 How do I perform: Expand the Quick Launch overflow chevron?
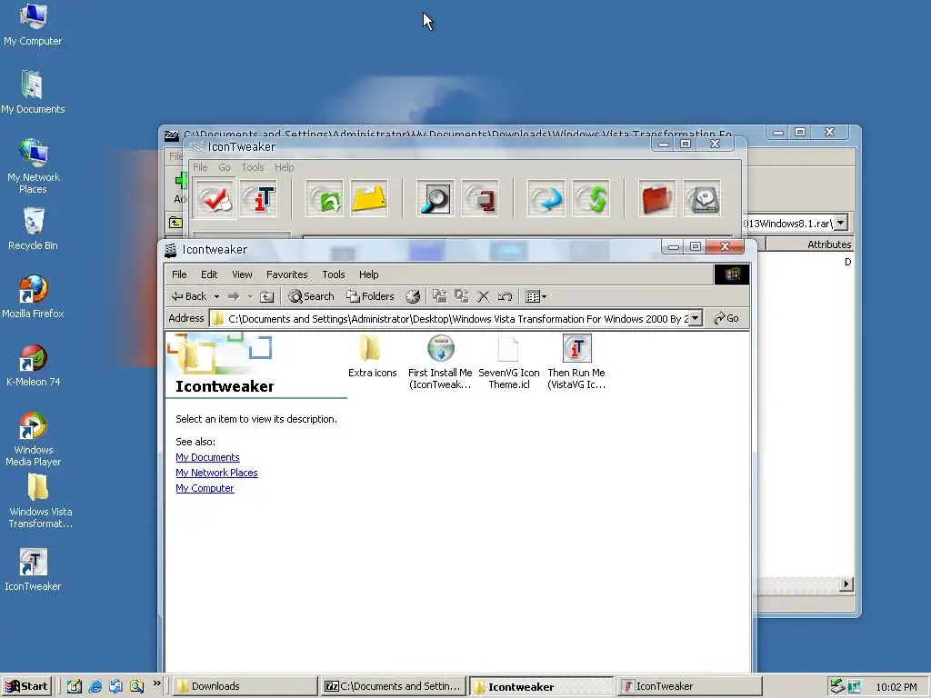coord(156,683)
